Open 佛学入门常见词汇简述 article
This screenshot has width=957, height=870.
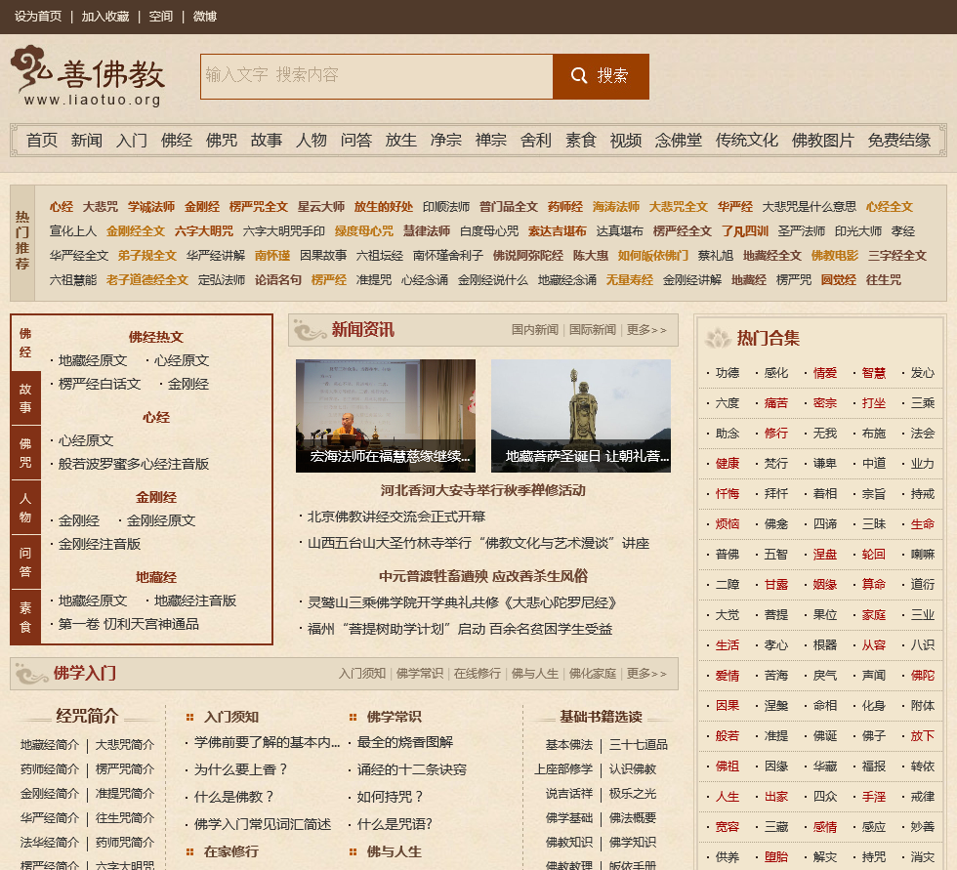[263, 824]
